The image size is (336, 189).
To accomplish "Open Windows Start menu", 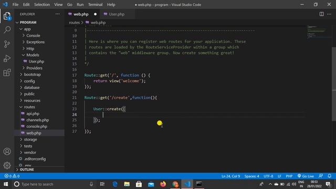I will click(x=6, y=184).
